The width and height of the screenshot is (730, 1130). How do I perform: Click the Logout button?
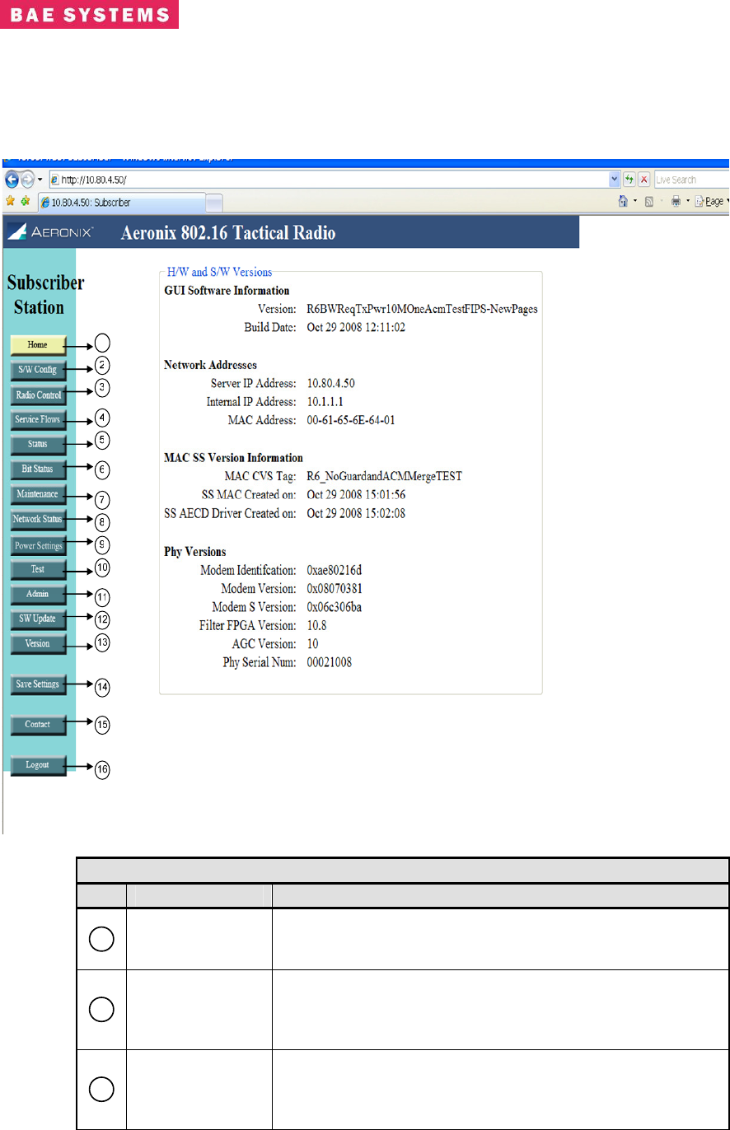pos(38,765)
